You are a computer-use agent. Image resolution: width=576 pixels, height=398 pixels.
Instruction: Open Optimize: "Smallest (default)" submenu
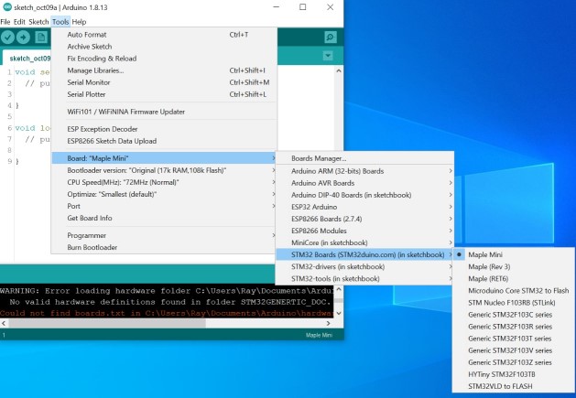[x=164, y=194]
